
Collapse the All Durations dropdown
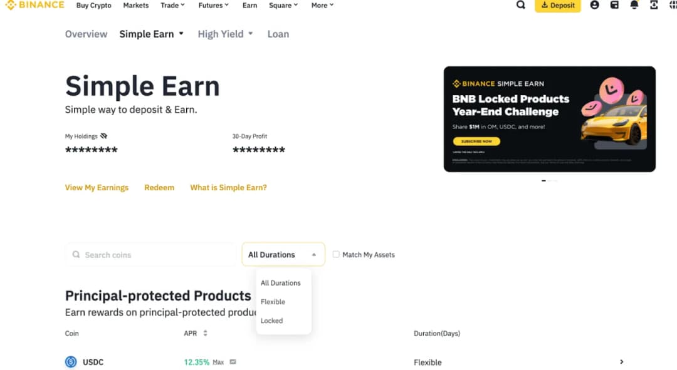(283, 254)
